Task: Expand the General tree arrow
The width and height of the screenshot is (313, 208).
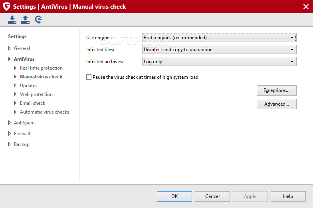Action: (x=10, y=48)
